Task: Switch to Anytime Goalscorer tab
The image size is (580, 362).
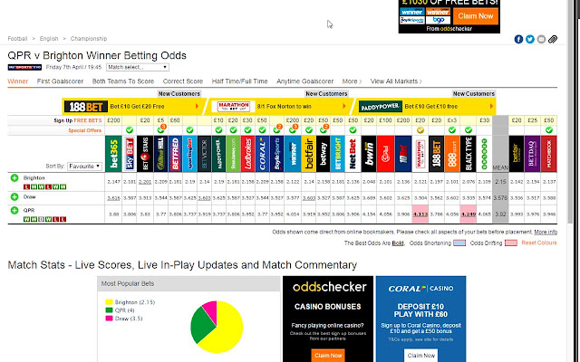Action: tap(304, 81)
